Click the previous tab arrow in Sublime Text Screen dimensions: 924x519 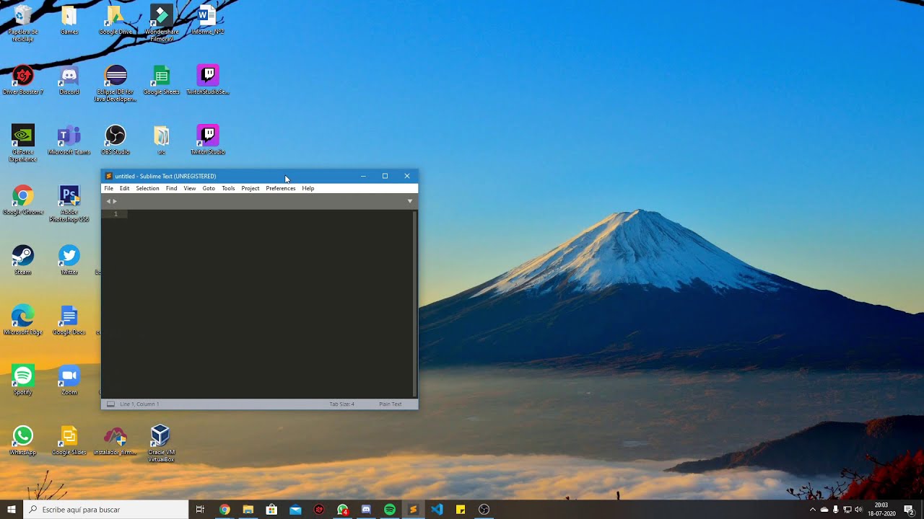[x=108, y=201]
